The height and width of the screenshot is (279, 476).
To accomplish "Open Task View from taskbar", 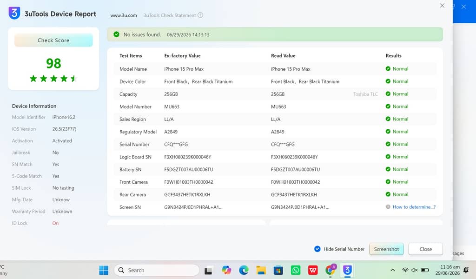I will [208, 270].
